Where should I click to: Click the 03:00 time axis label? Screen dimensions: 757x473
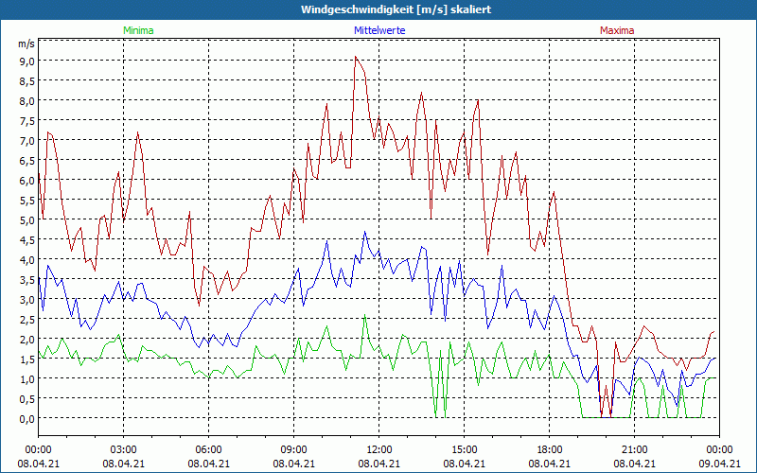click(x=124, y=449)
